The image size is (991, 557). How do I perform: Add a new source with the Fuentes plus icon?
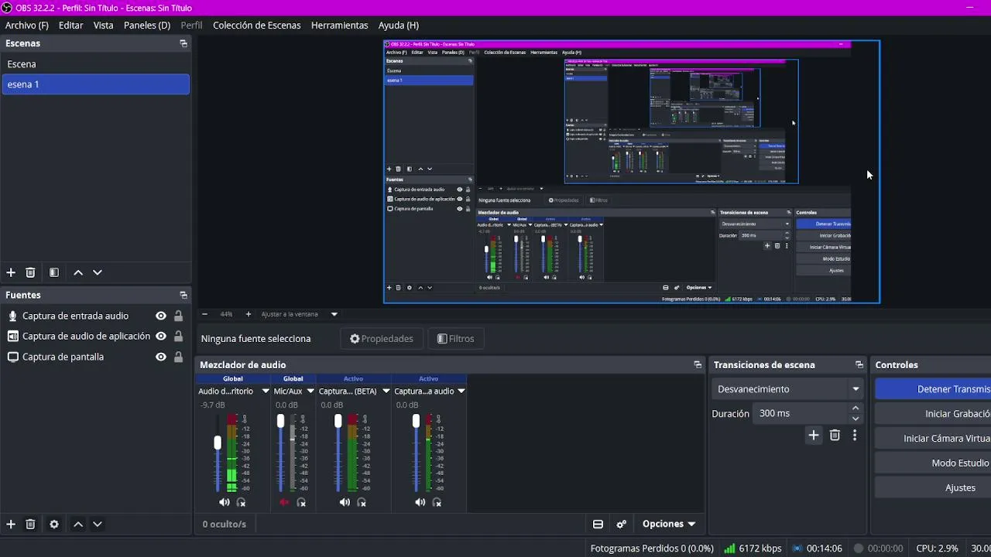point(11,524)
